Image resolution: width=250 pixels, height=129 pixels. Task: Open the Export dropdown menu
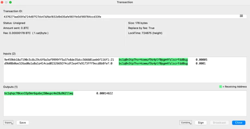[x=8, y=123]
